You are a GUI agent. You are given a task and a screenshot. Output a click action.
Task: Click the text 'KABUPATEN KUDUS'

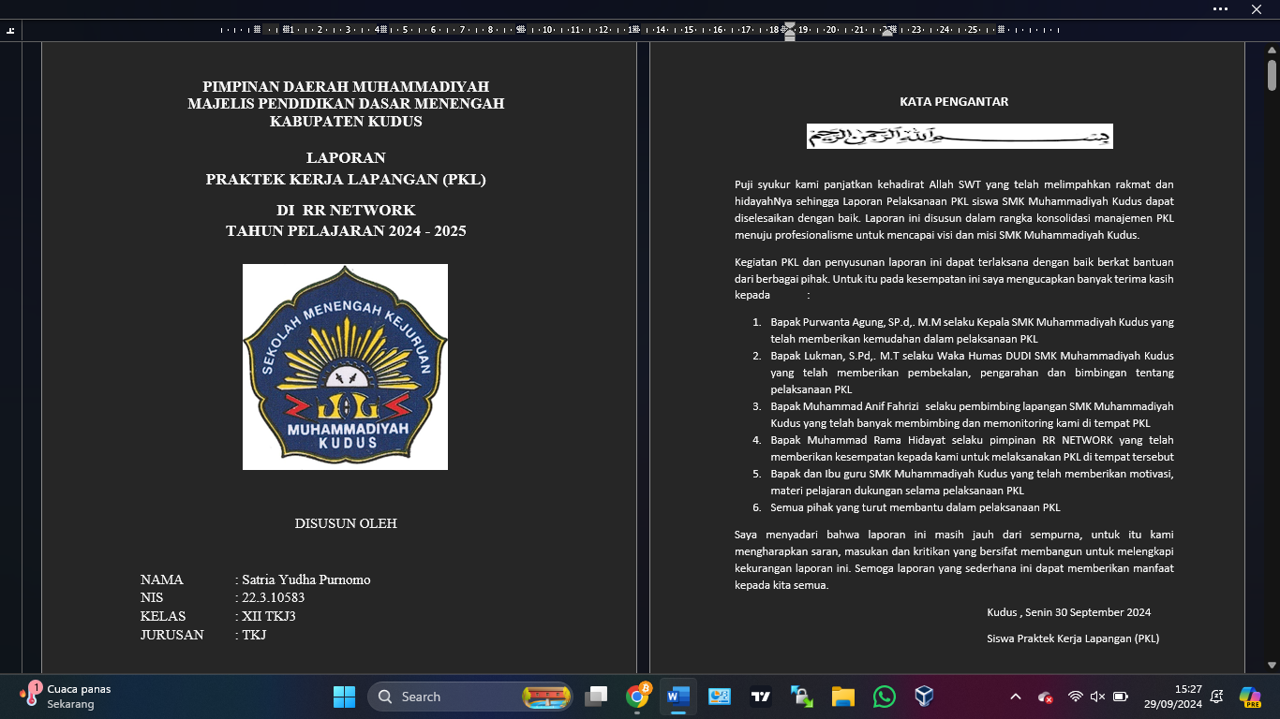click(x=346, y=122)
